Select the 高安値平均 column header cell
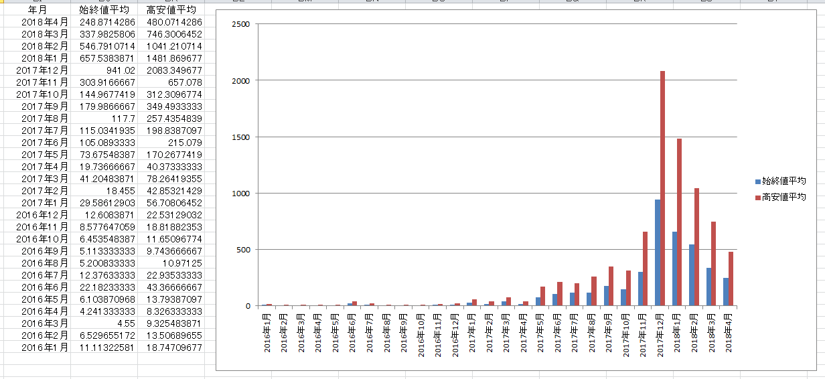Viewport: 825px width, 379px height. (x=171, y=10)
